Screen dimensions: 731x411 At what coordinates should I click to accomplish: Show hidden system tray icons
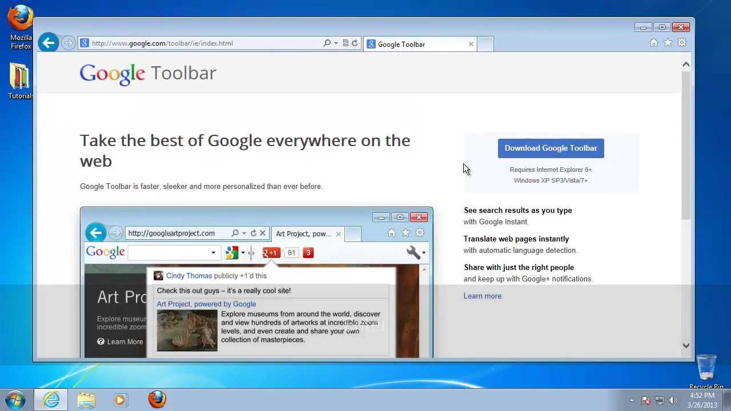coord(632,400)
